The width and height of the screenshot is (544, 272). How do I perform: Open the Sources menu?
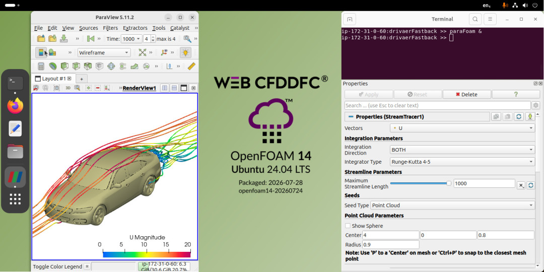coord(89,28)
